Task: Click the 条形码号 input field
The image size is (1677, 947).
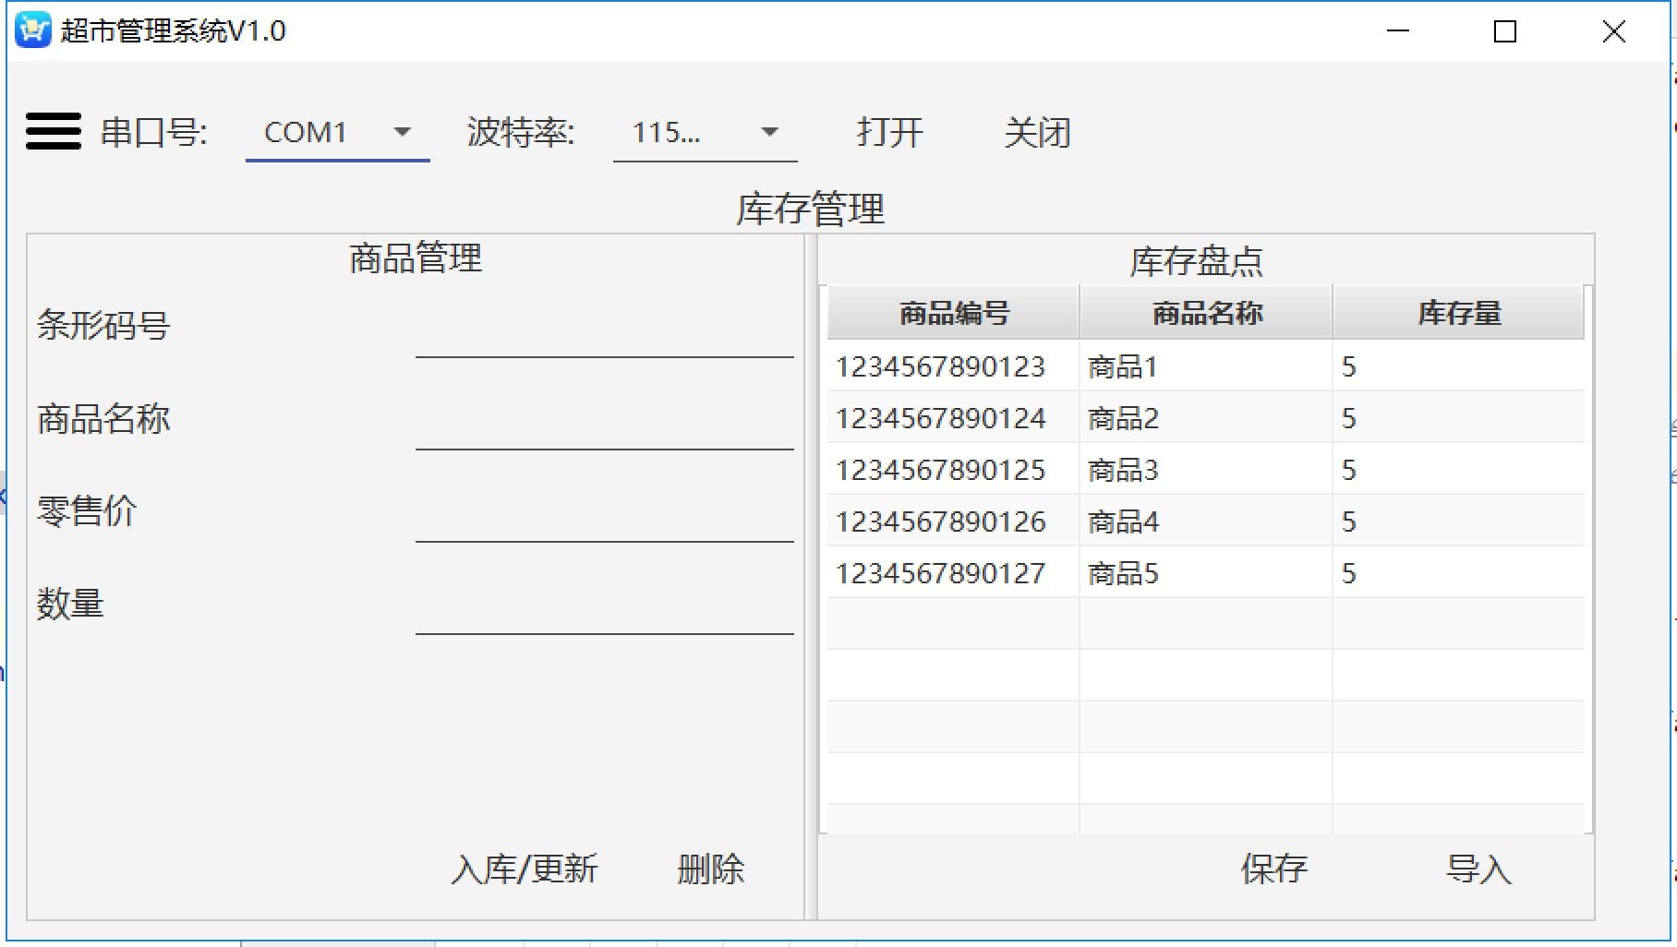Action: pyautogui.click(x=604, y=334)
